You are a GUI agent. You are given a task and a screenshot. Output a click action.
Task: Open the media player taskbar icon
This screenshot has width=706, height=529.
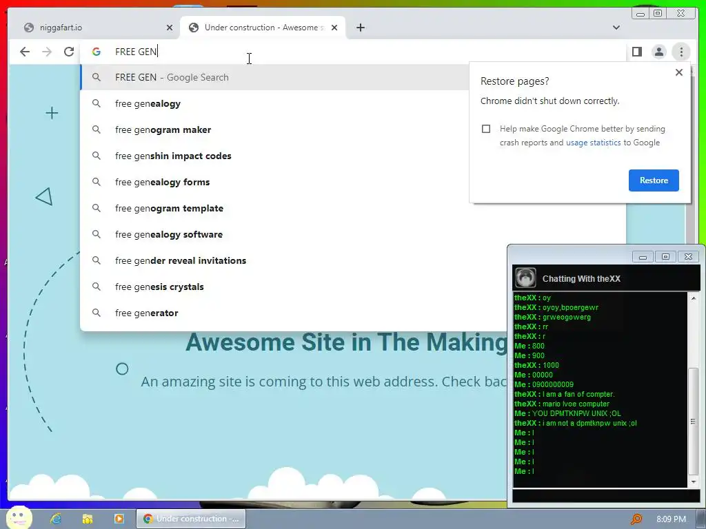tap(119, 519)
